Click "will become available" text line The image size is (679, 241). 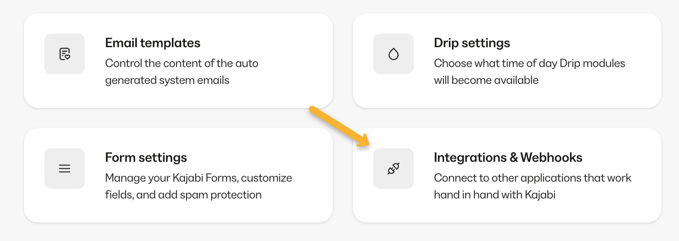click(486, 80)
